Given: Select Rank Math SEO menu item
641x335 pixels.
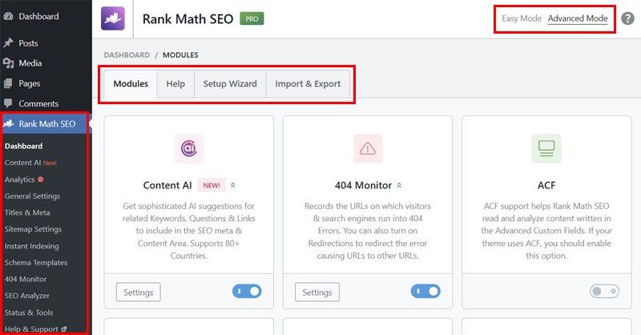Looking at the screenshot, I should [x=46, y=123].
